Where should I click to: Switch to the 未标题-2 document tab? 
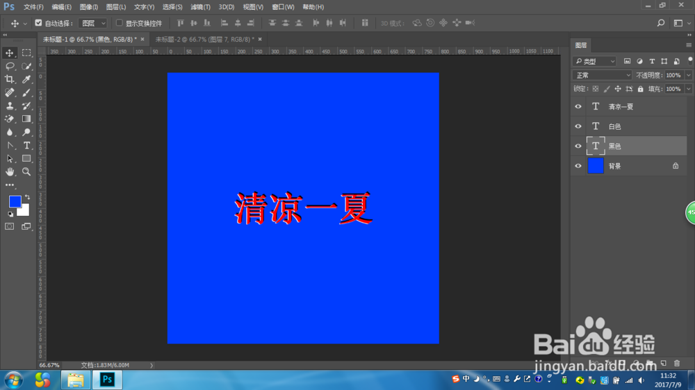click(205, 40)
